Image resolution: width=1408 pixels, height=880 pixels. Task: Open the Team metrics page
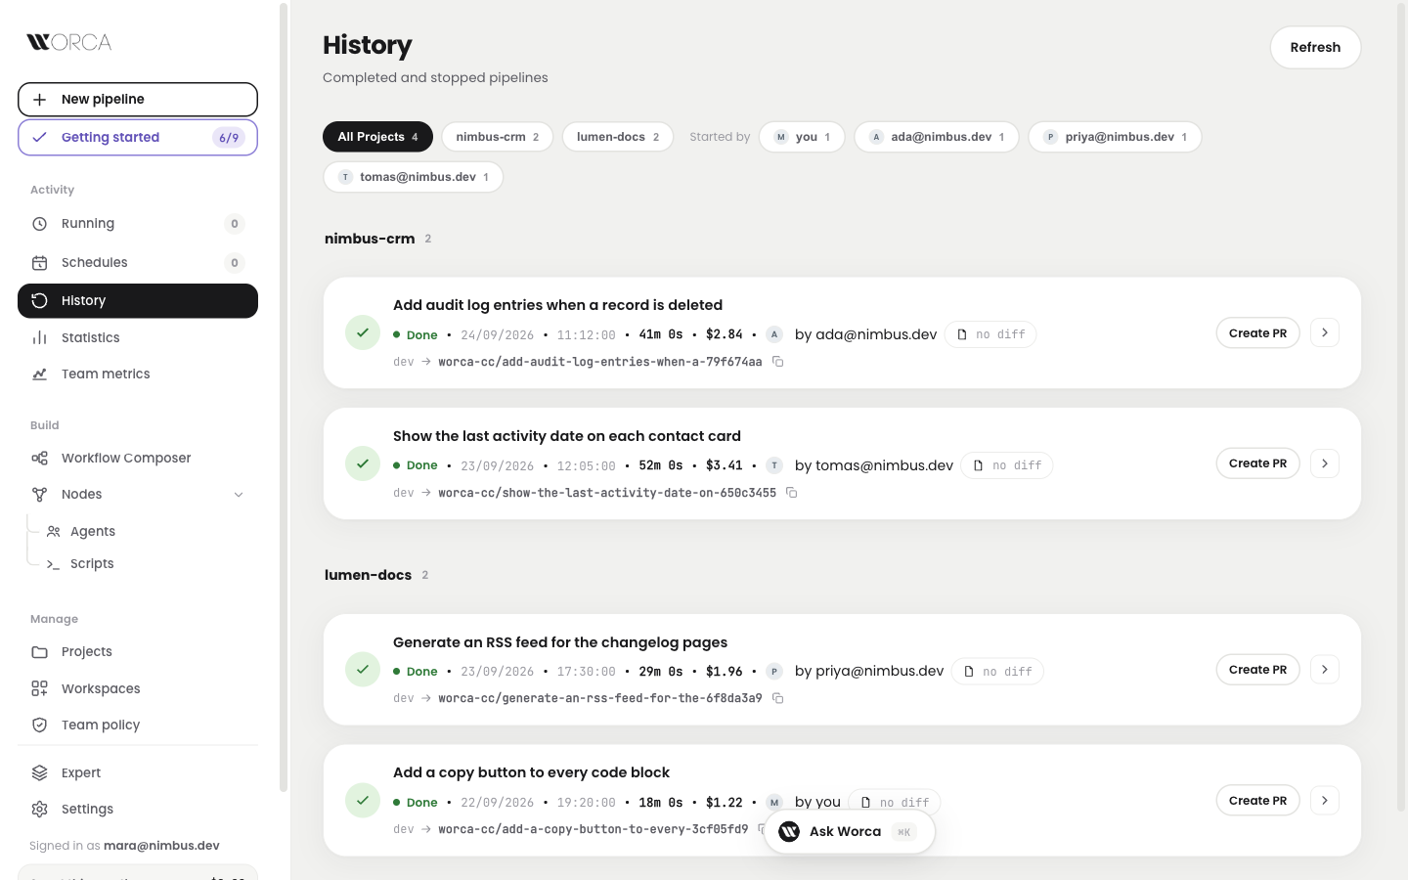click(138, 374)
